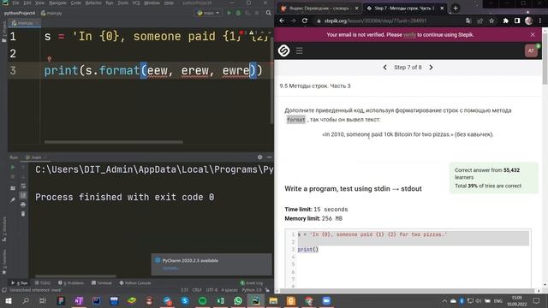
Task: Open the Structure side tool window
Action: [x=4, y=230]
